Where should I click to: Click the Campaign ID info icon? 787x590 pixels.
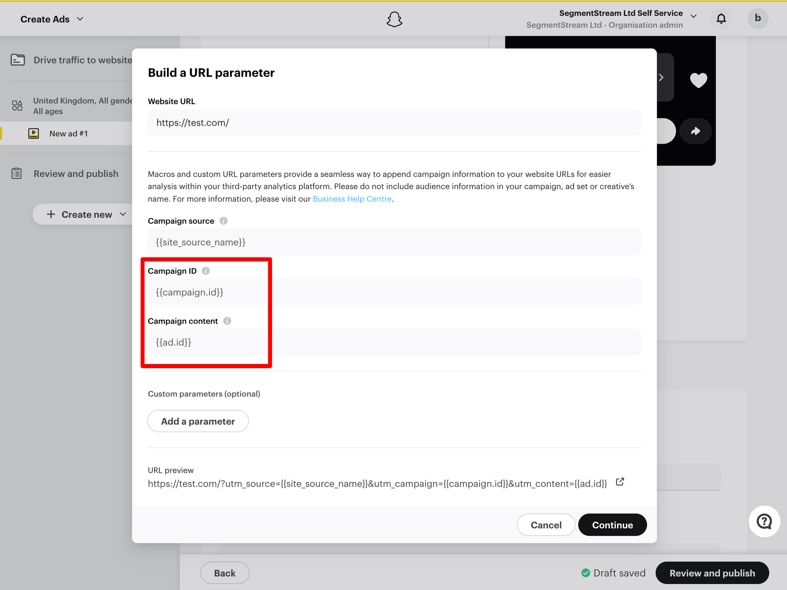[x=206, y=271]
